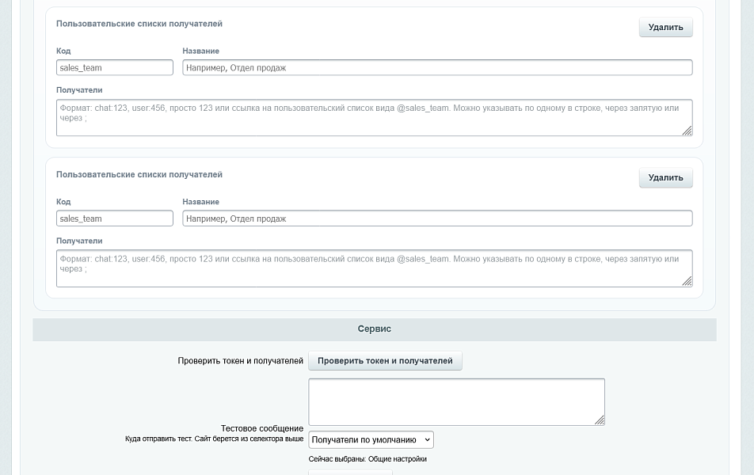
Task: Focus the Название field in second list
Action: 437,218
